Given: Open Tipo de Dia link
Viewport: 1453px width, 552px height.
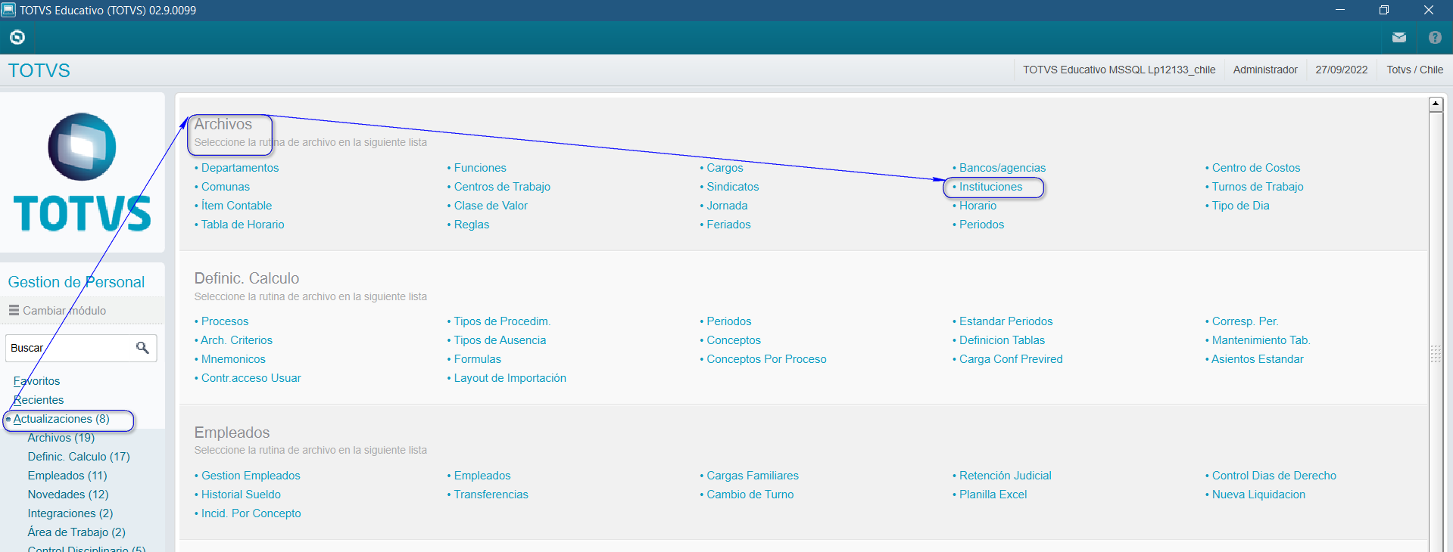Looking at the screenshot, I should click(1240, 206).
